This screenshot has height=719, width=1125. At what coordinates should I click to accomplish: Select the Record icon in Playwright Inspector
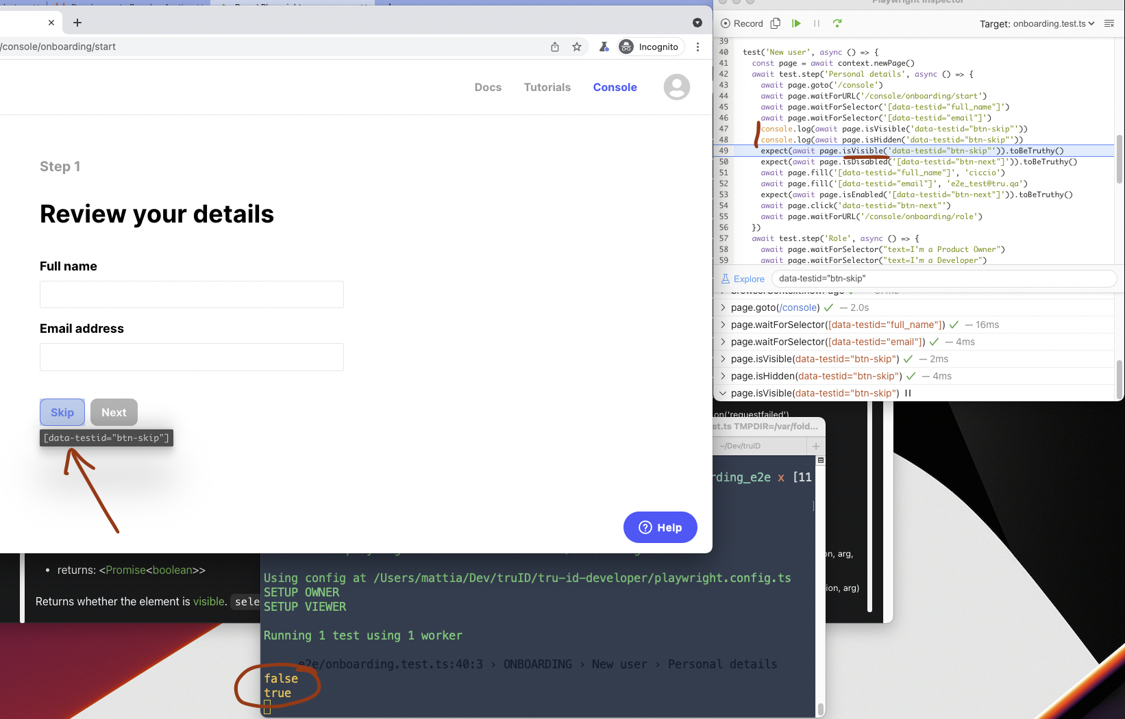pyautogui.click(x=725, y=23)
